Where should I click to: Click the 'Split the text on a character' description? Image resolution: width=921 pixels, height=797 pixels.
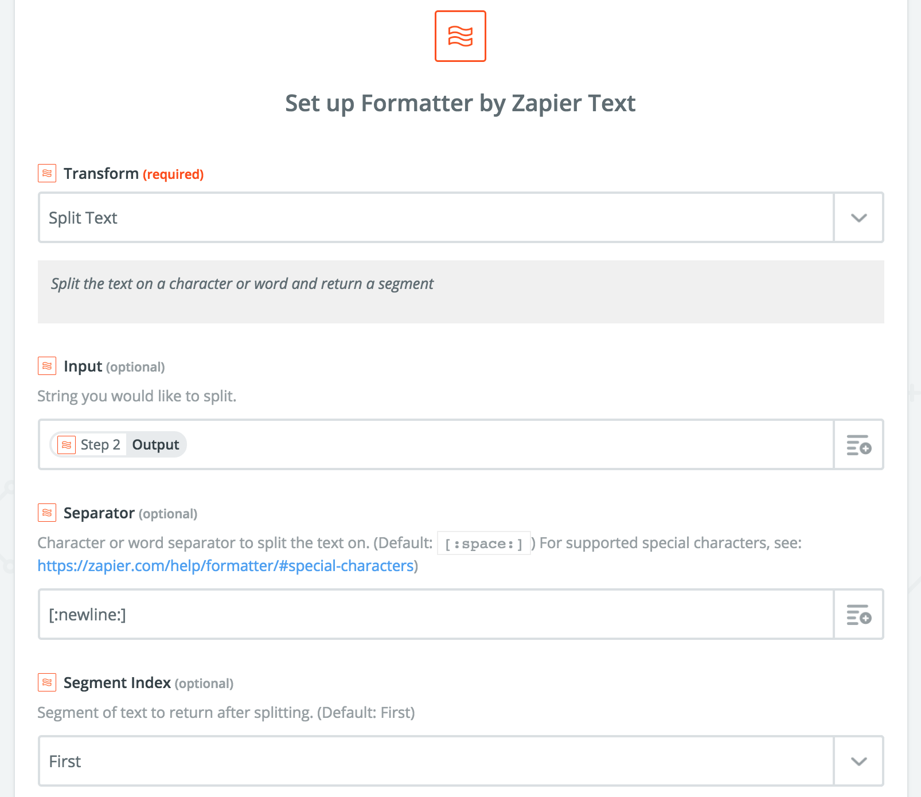point(242,284)
